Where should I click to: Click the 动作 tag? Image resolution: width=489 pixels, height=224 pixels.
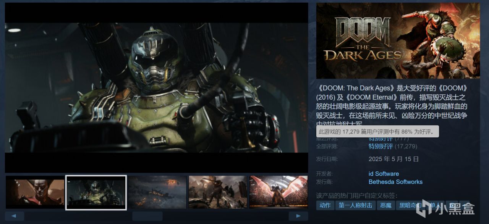(x=325, y=205)
